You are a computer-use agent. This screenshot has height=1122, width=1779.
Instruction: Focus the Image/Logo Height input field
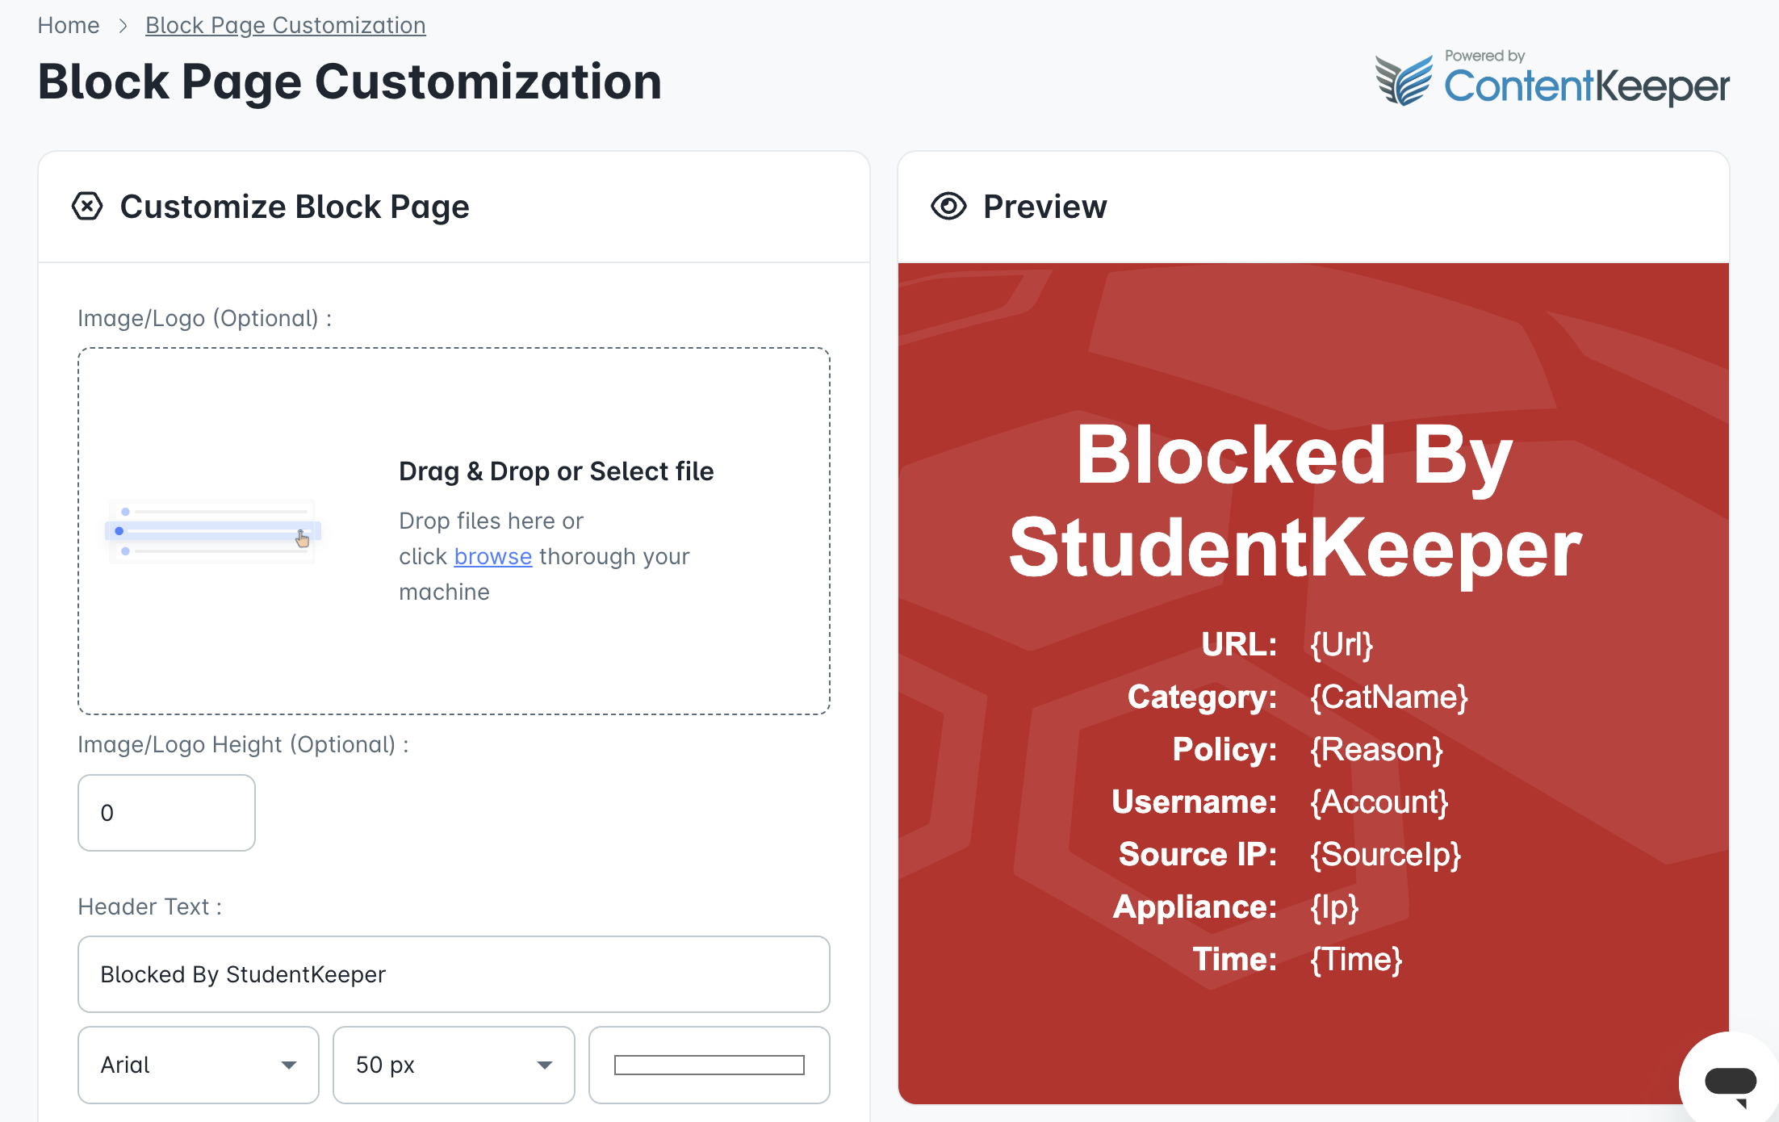pos(166,813)
